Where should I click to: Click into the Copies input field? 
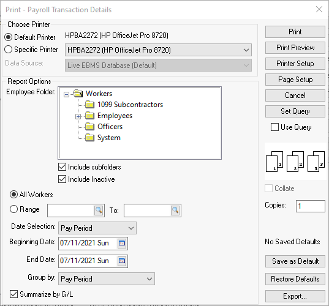click(311, 206)
